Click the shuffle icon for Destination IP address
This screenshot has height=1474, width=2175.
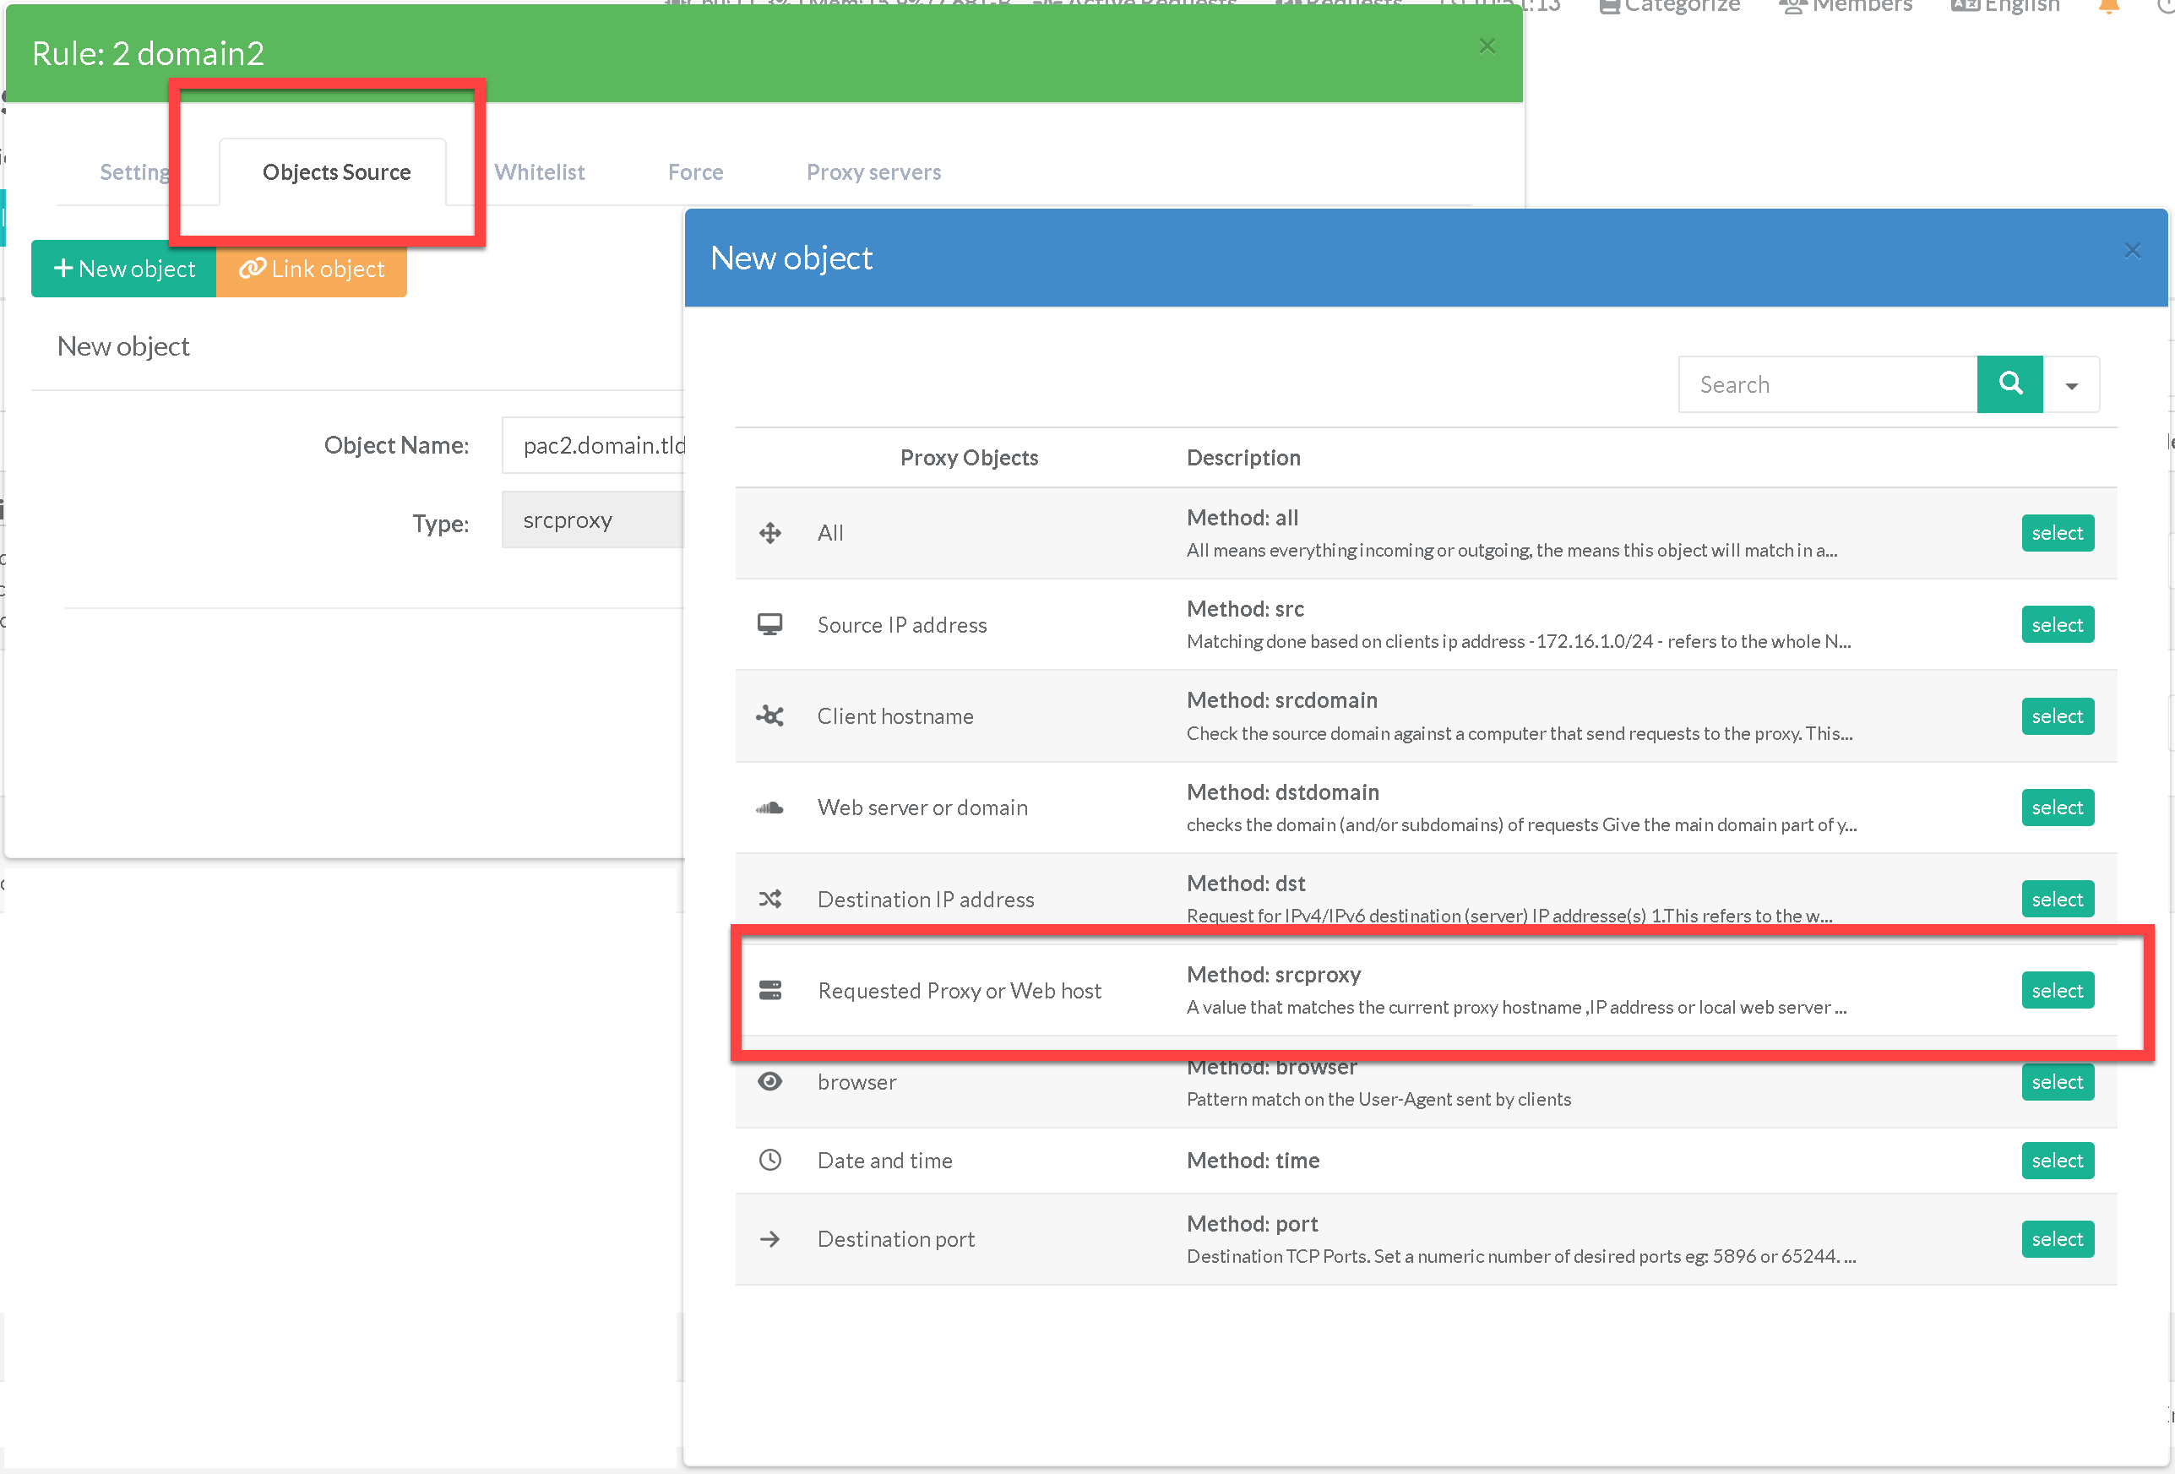click(769, 900)
